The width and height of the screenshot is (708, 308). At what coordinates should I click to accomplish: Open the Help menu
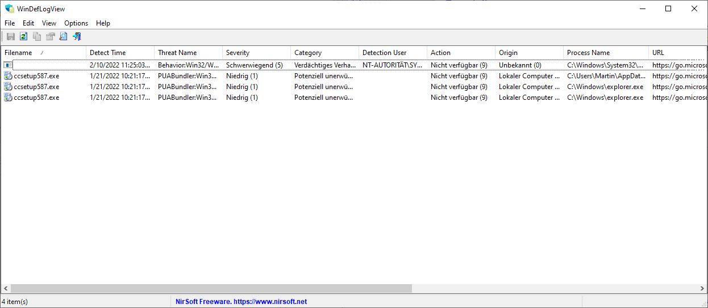[x=103, y=23]
